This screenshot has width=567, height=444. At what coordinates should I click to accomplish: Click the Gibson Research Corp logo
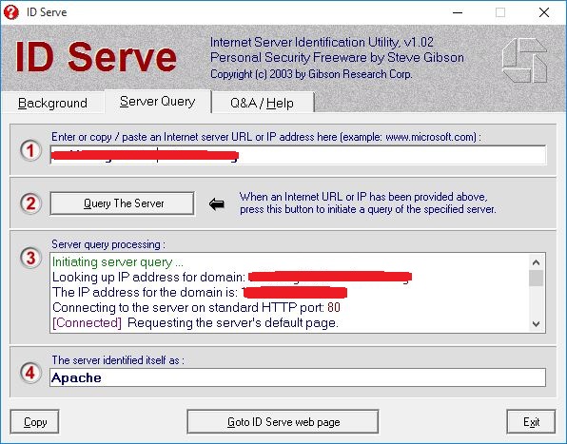point(524,60)
